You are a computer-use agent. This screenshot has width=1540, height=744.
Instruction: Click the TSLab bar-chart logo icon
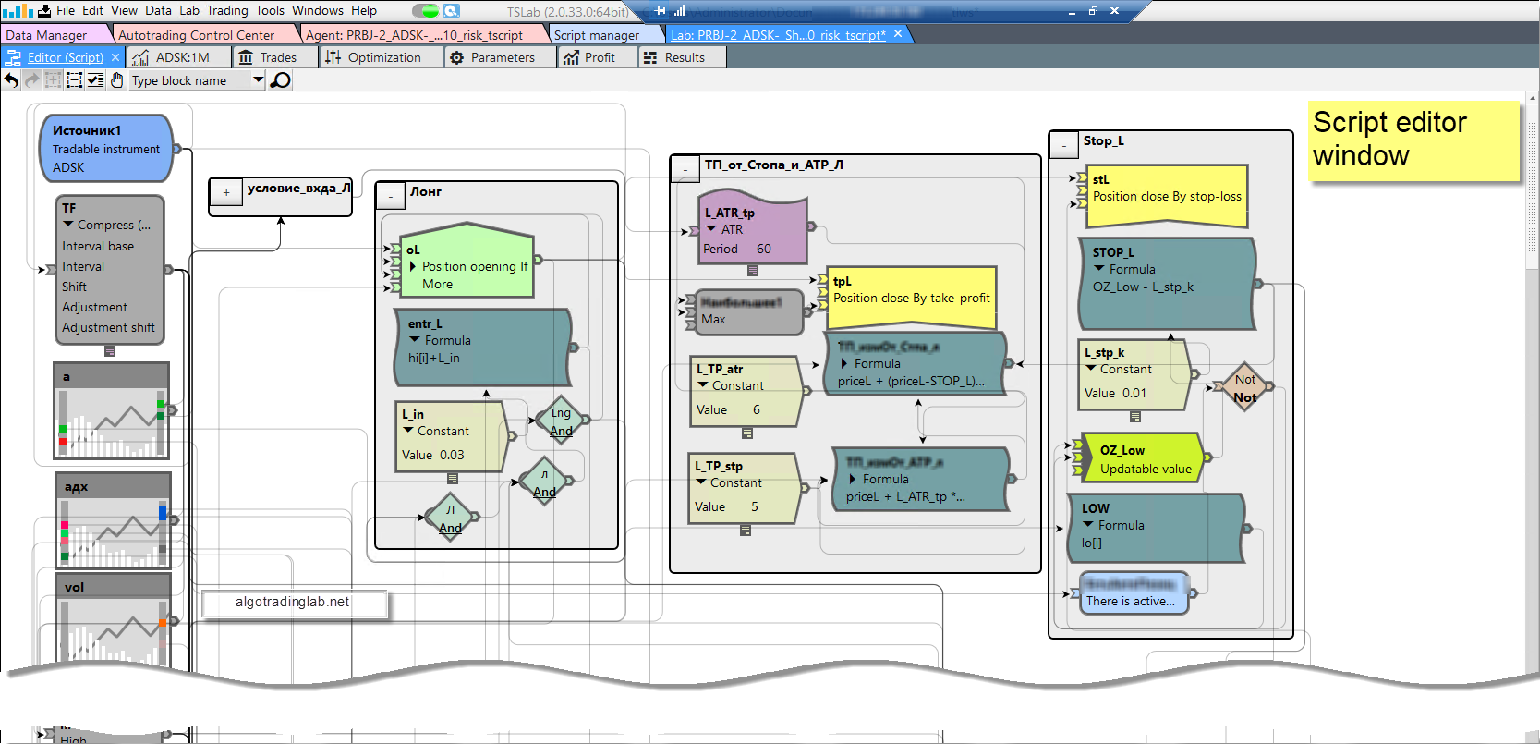coord(18,11)
